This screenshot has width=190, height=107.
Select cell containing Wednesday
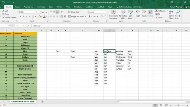coord(121,57)
